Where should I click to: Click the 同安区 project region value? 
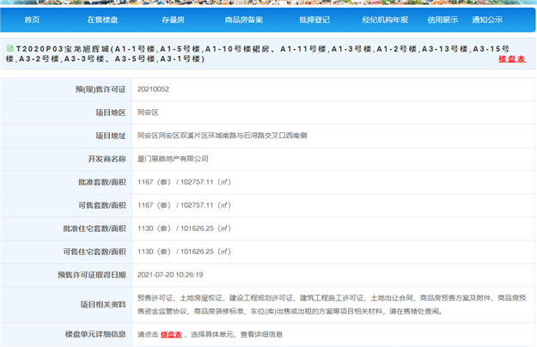pos(148,113)
